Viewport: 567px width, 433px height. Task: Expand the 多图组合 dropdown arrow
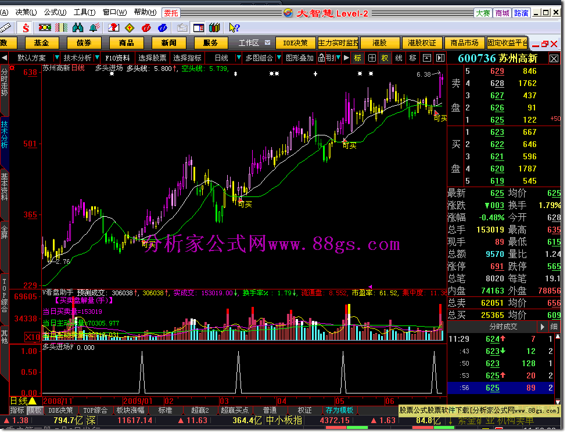(x=279, y=58)
